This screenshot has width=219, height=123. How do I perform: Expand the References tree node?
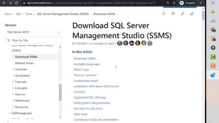click(13, 100)
